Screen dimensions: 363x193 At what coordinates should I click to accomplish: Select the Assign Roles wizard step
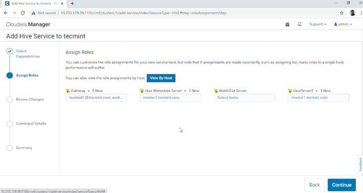click(27, 75)
